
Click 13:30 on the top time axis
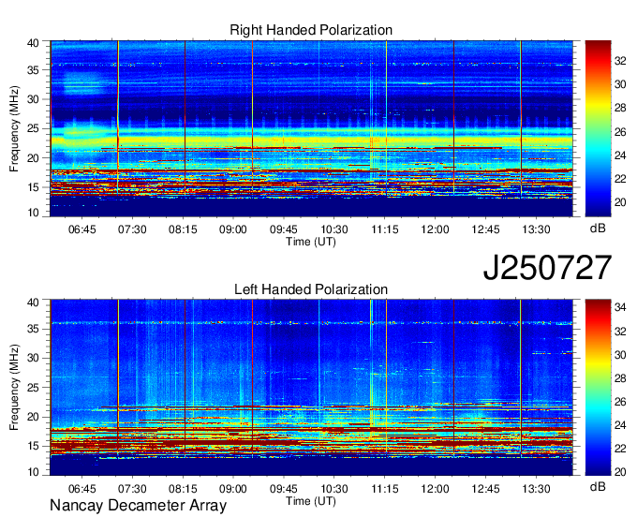(536, 229)
